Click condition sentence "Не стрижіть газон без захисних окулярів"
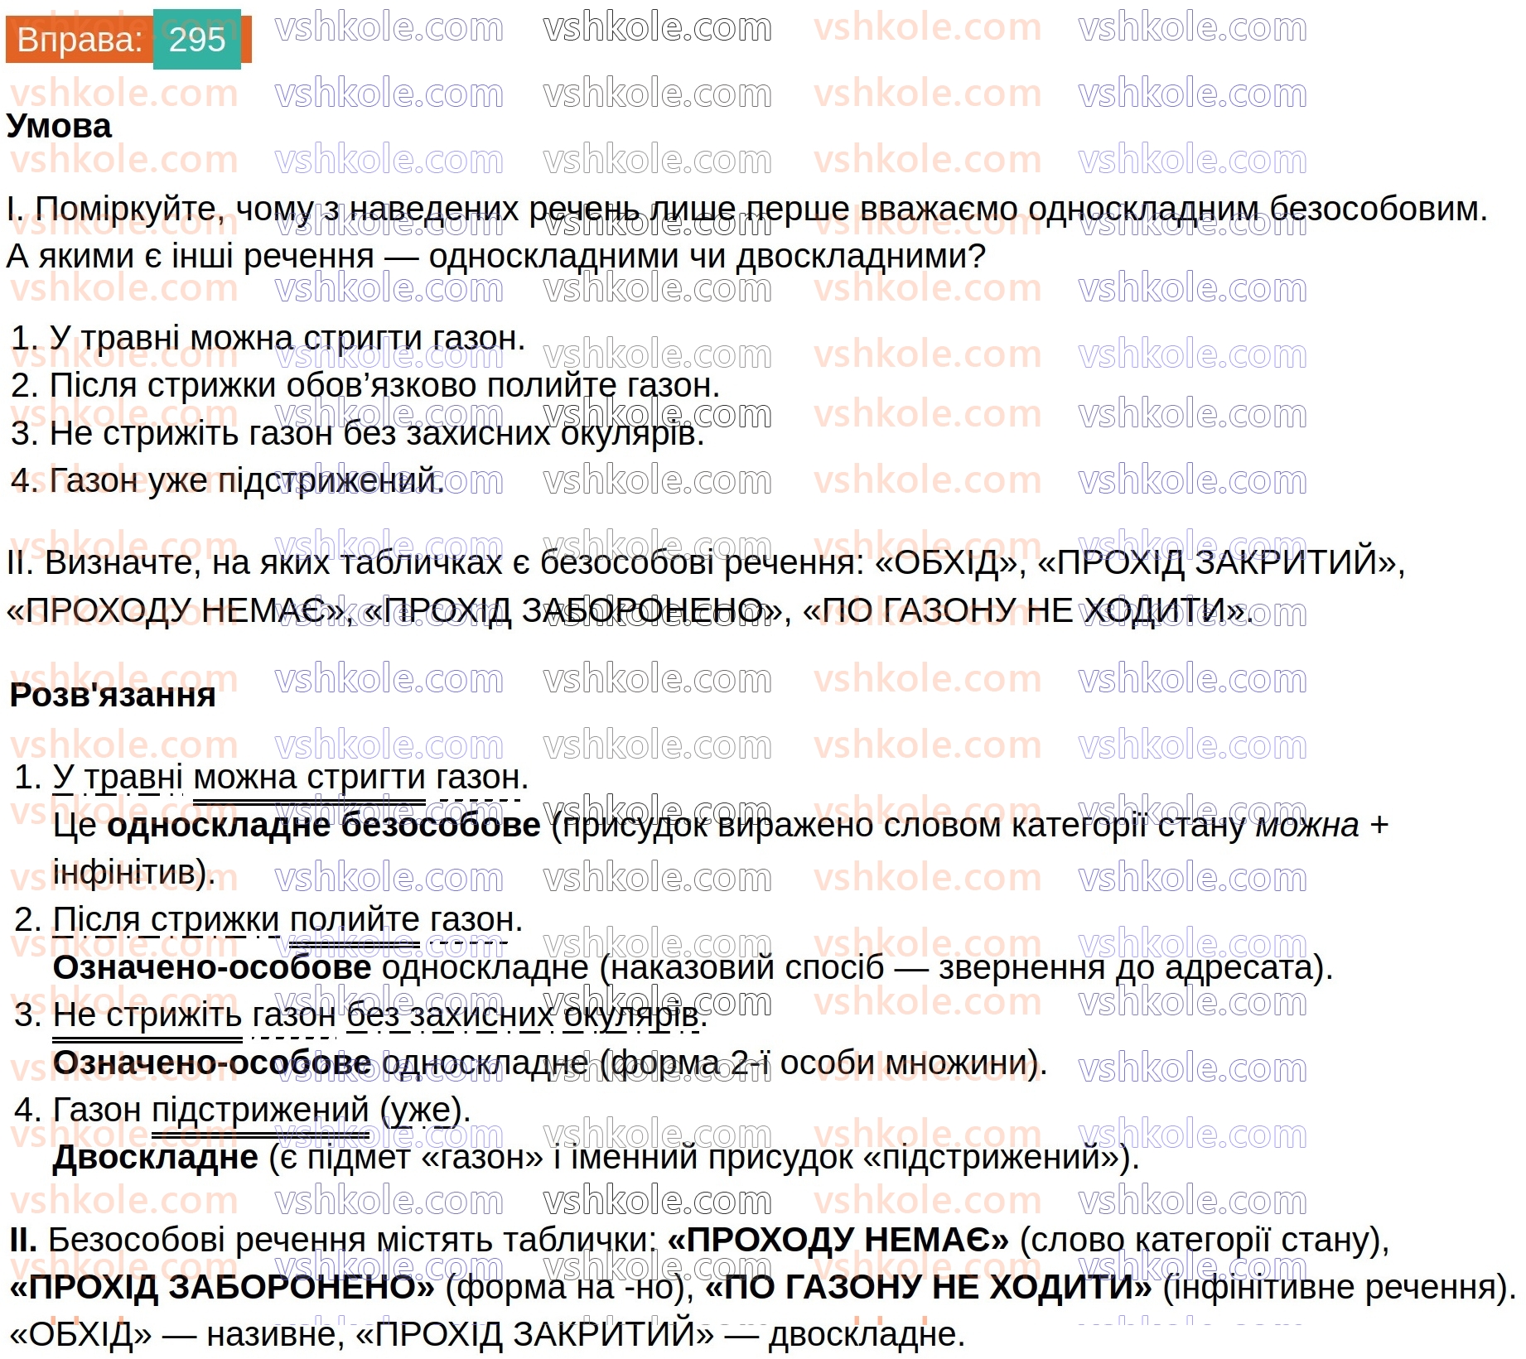1526x1359 pixels. point(358,433)
